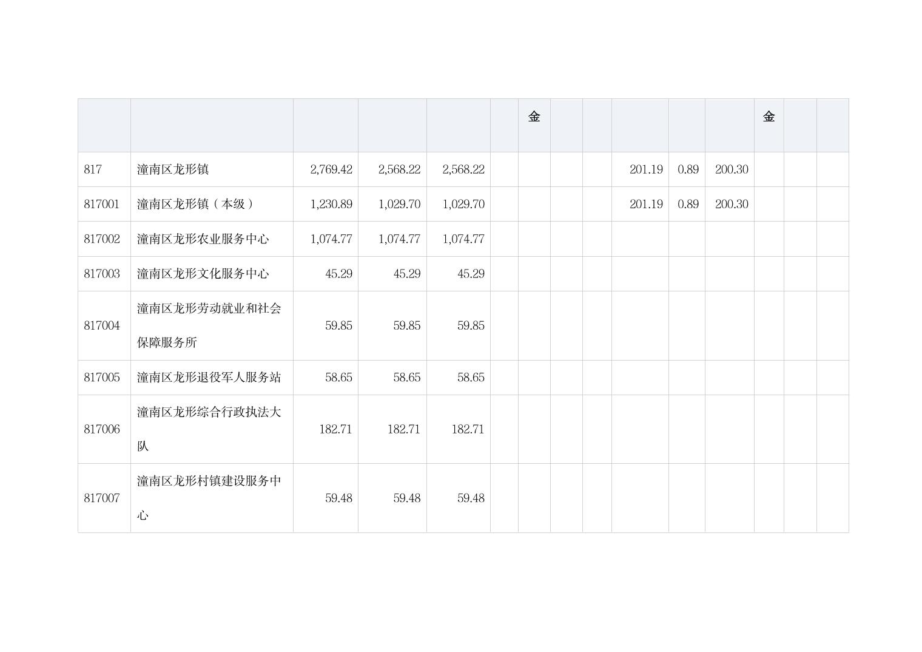
Task: Click code cell 817006
Action: 102,429
